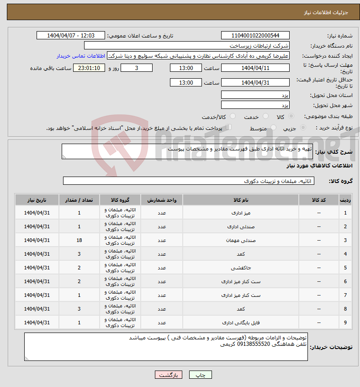Click the تعداد / مقدار column header
The width and height of the screenshot is (360, 387).
coord(79,200)
